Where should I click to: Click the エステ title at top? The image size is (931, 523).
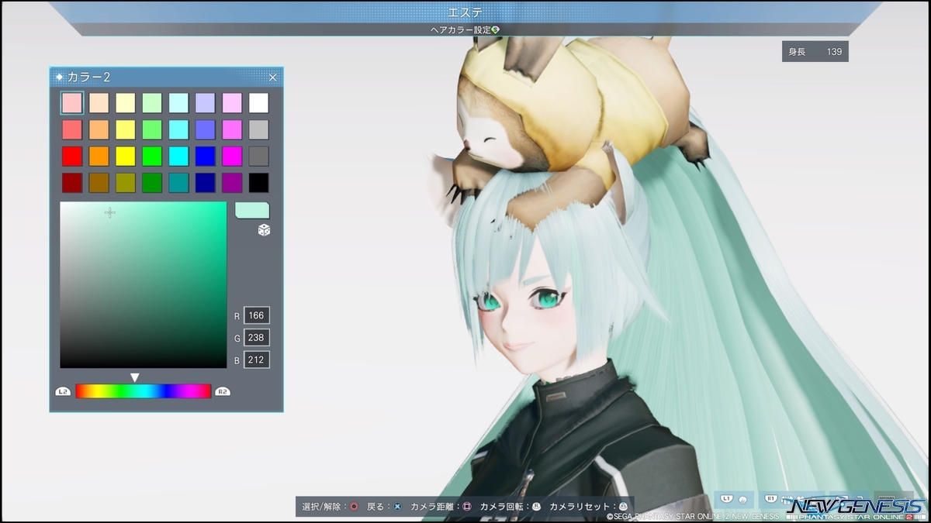pos(465,12)
